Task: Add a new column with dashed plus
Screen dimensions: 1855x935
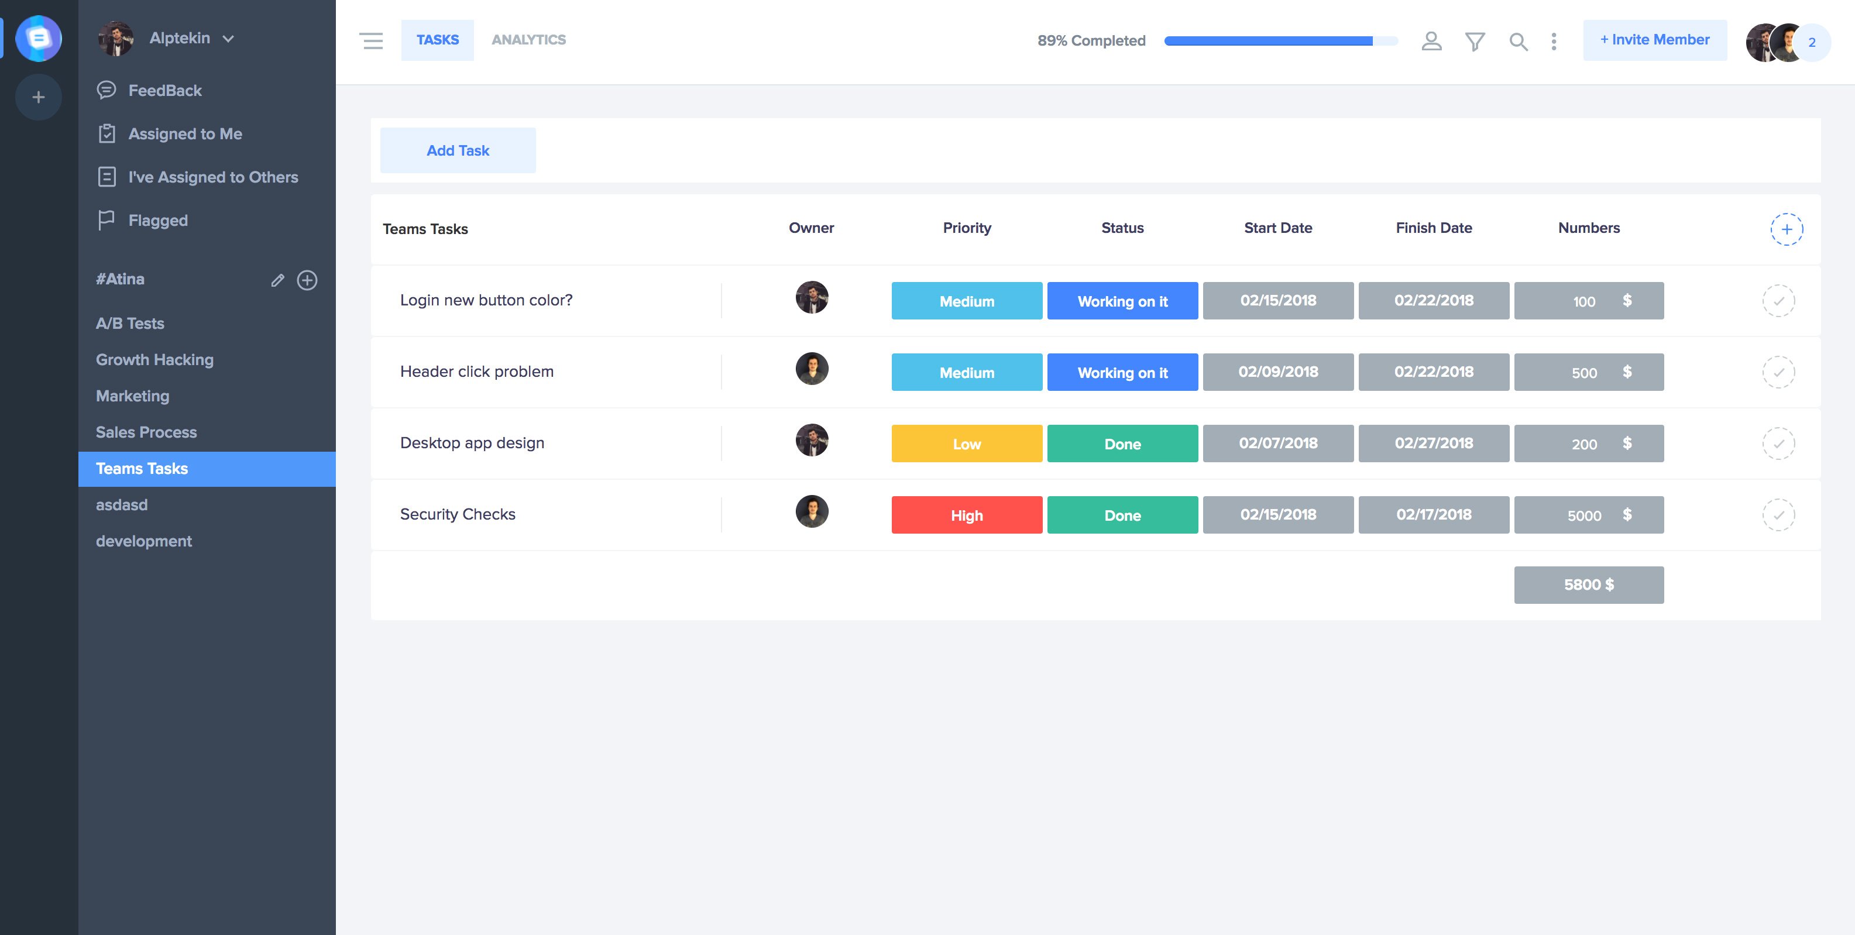Action: coord(1787,229)
